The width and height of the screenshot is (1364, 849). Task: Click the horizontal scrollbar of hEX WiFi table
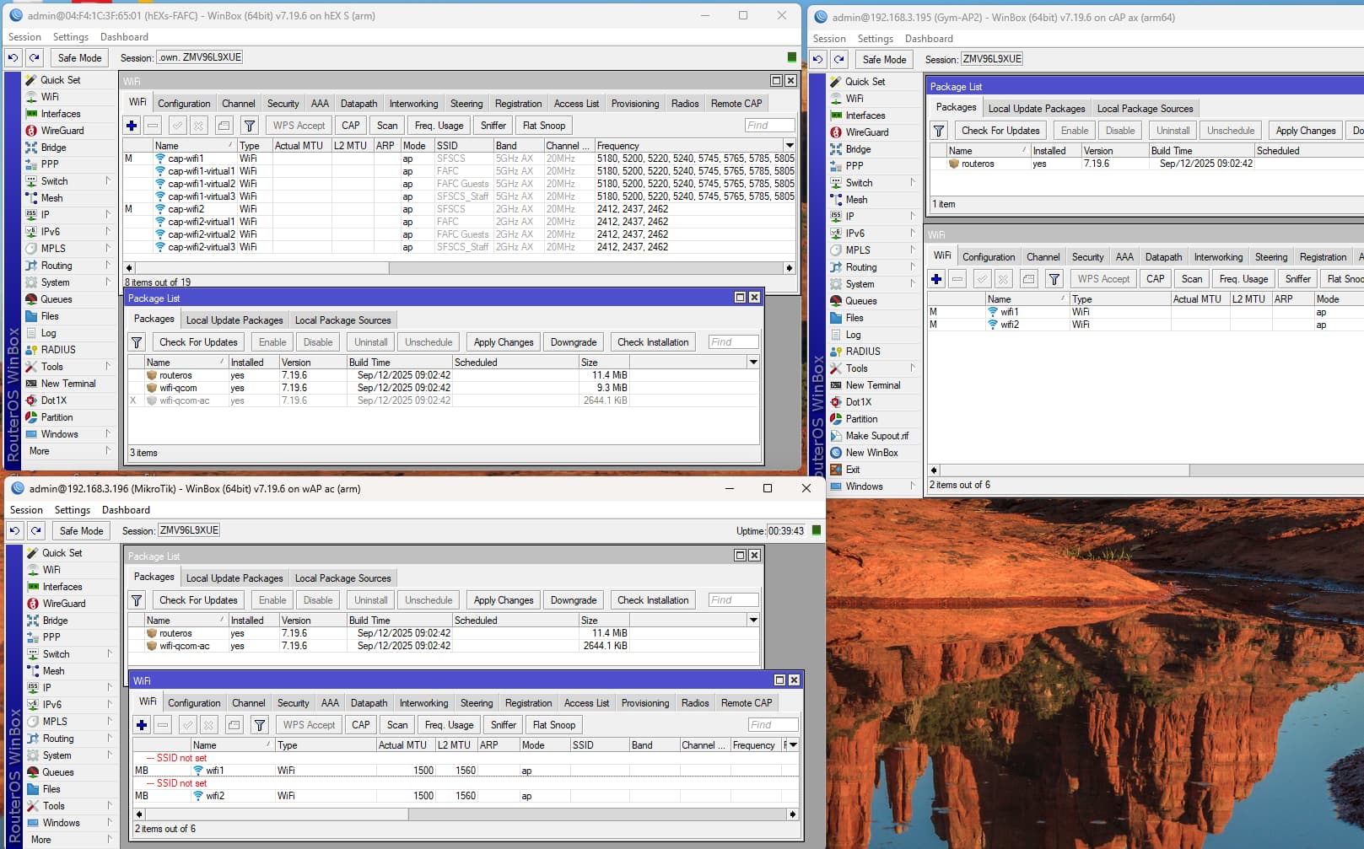[459, 268]
